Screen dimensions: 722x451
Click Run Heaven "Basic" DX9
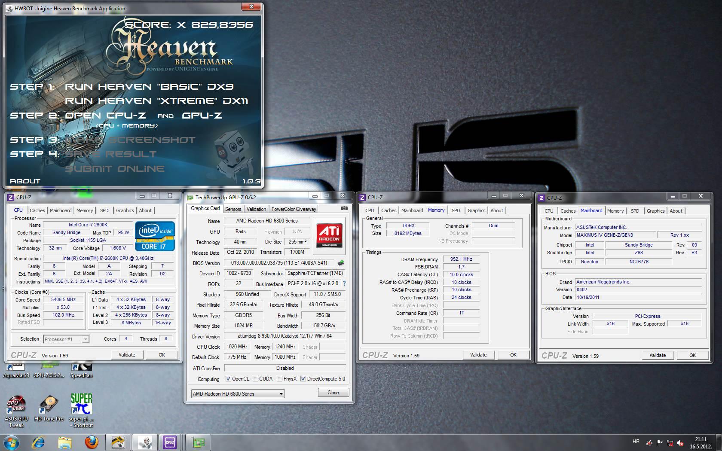coord(149,87)
